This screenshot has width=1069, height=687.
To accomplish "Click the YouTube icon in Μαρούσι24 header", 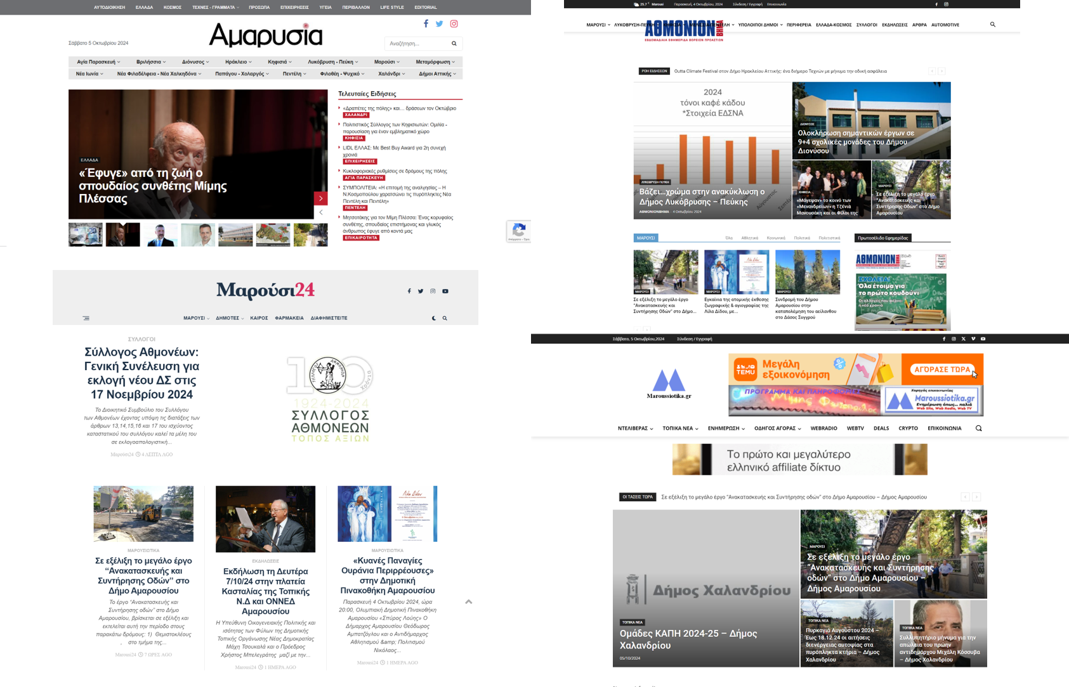I will [445, 292].
